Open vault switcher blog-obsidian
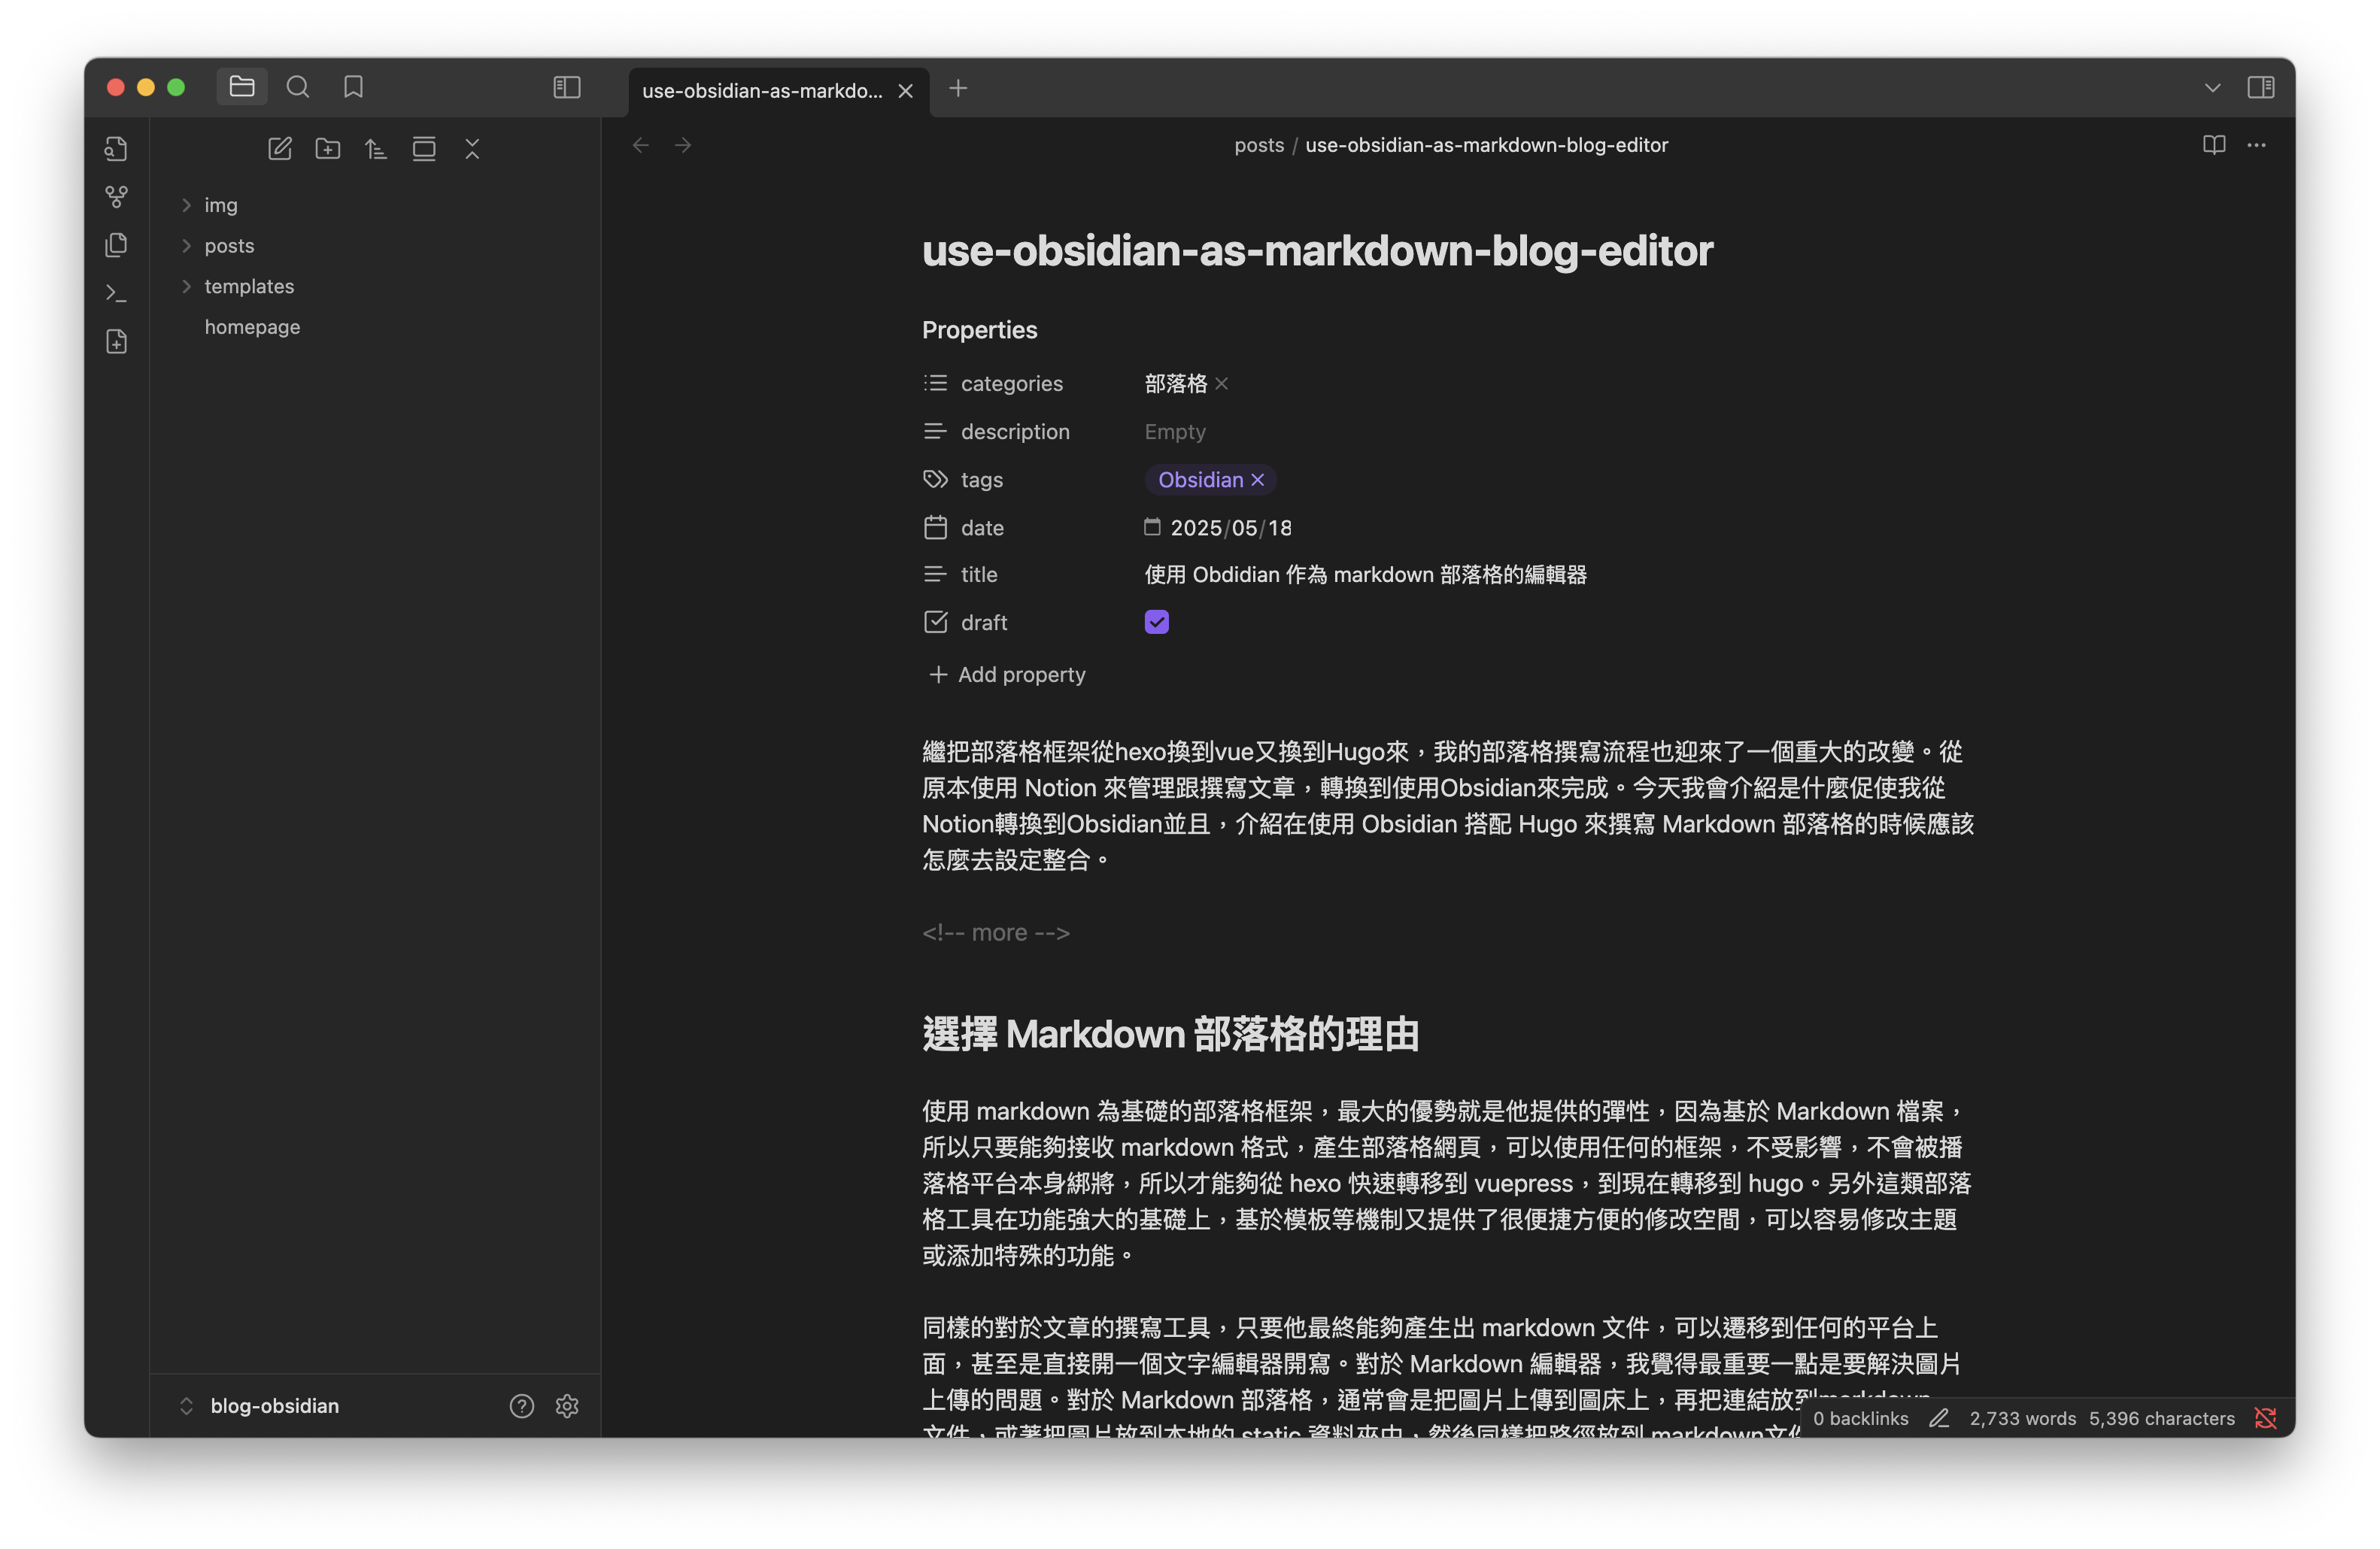This screenshot has height=1549, width=2380. (x=260, y=1406)
